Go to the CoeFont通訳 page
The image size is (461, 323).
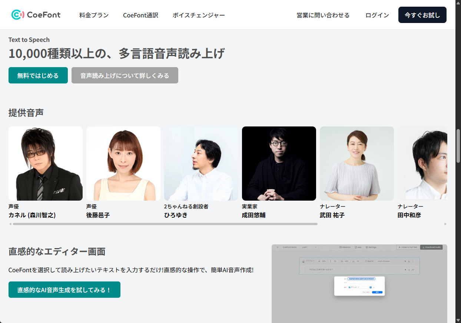pyautogui.click(x=140, y=15)
